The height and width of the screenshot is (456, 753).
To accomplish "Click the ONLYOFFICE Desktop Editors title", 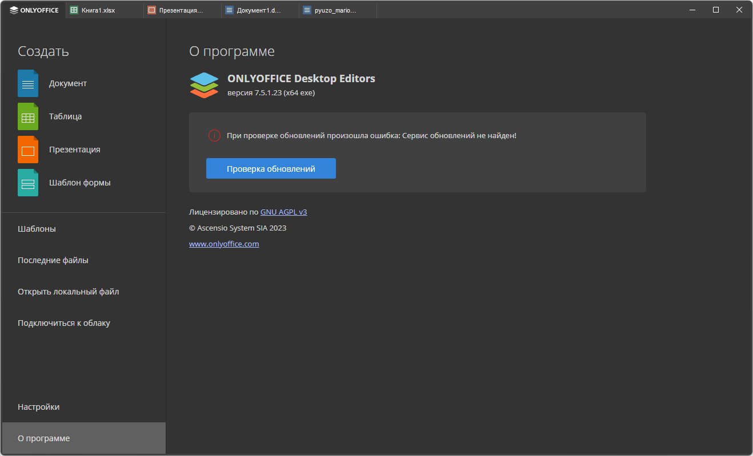I will point(301,78).
